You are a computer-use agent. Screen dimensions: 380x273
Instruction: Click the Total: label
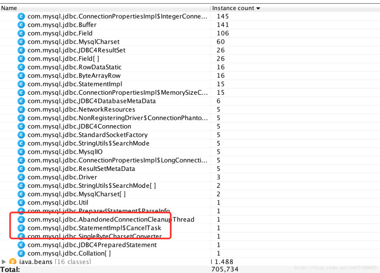pos(10,269)
